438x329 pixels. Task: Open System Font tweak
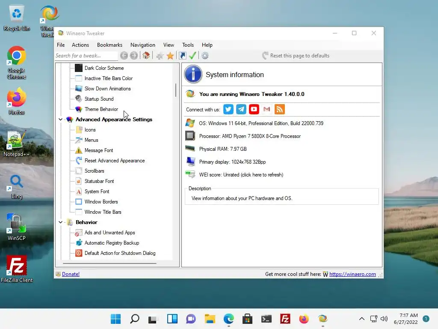tap(97, 191)
